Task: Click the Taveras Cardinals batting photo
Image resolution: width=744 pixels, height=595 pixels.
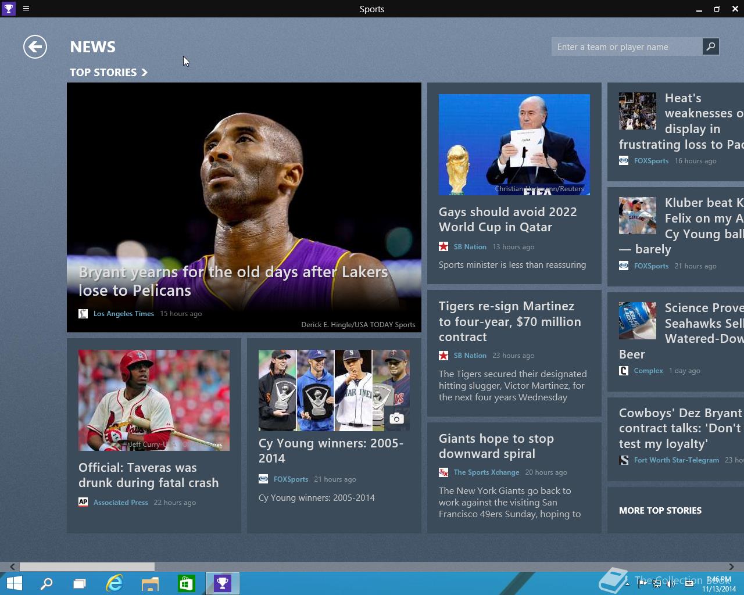Action: point(154,400)
